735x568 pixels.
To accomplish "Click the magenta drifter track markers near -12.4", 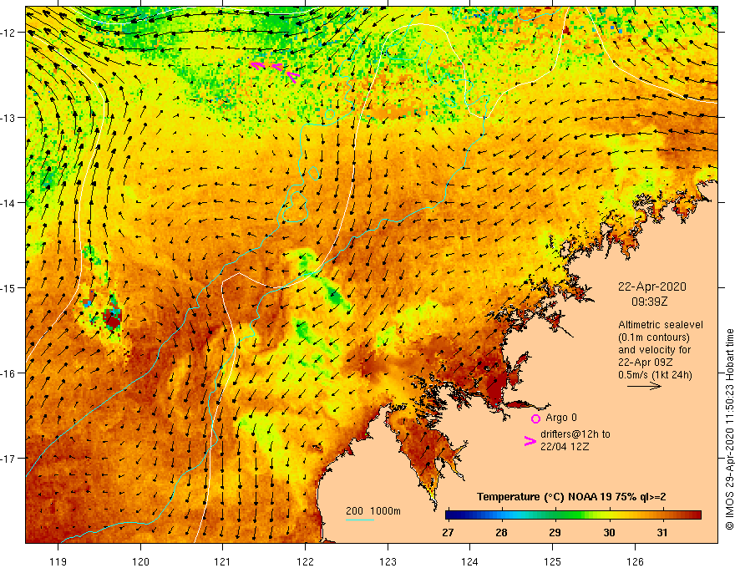I will pyautogui.click(x=276, y=71).
